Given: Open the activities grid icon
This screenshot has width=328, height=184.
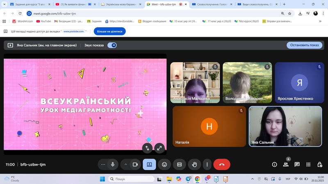Looking at the screenshot, I should (308, 164).
